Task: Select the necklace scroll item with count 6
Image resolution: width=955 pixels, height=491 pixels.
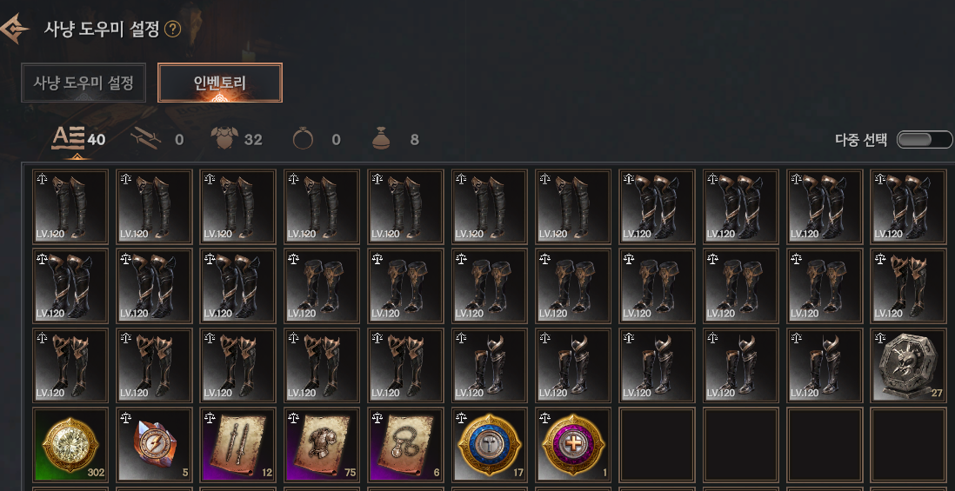Action: coord(405,445)
